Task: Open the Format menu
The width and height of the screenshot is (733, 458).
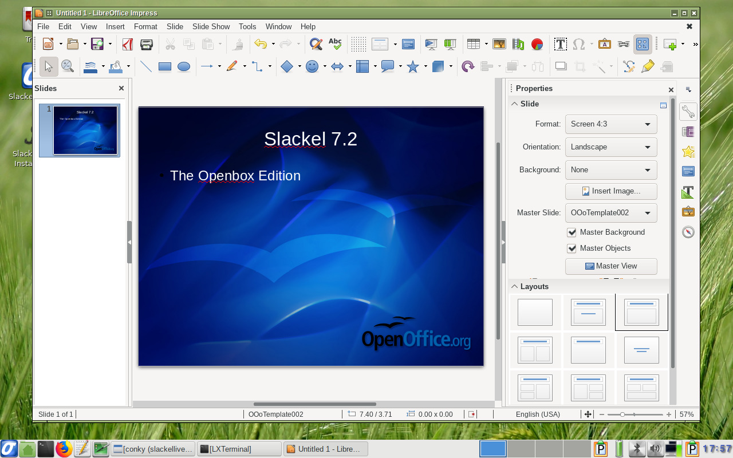Action: pyautogui.click(x=145, y=26)
